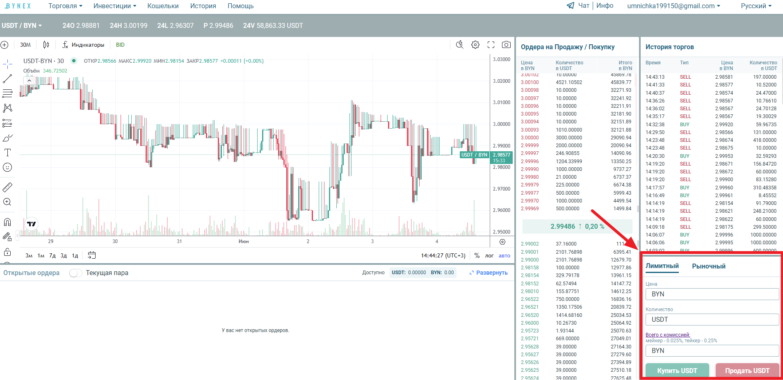
Task: Select the 3д chart range
Action: point(64,255)
